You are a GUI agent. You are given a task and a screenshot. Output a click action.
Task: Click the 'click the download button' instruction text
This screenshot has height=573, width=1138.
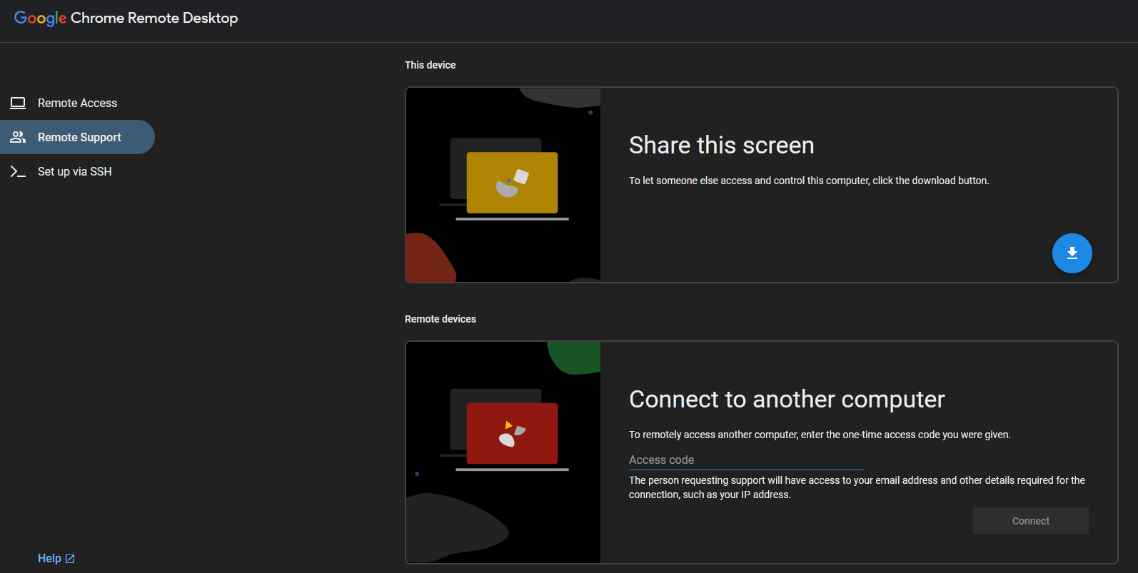click(809, 181)
